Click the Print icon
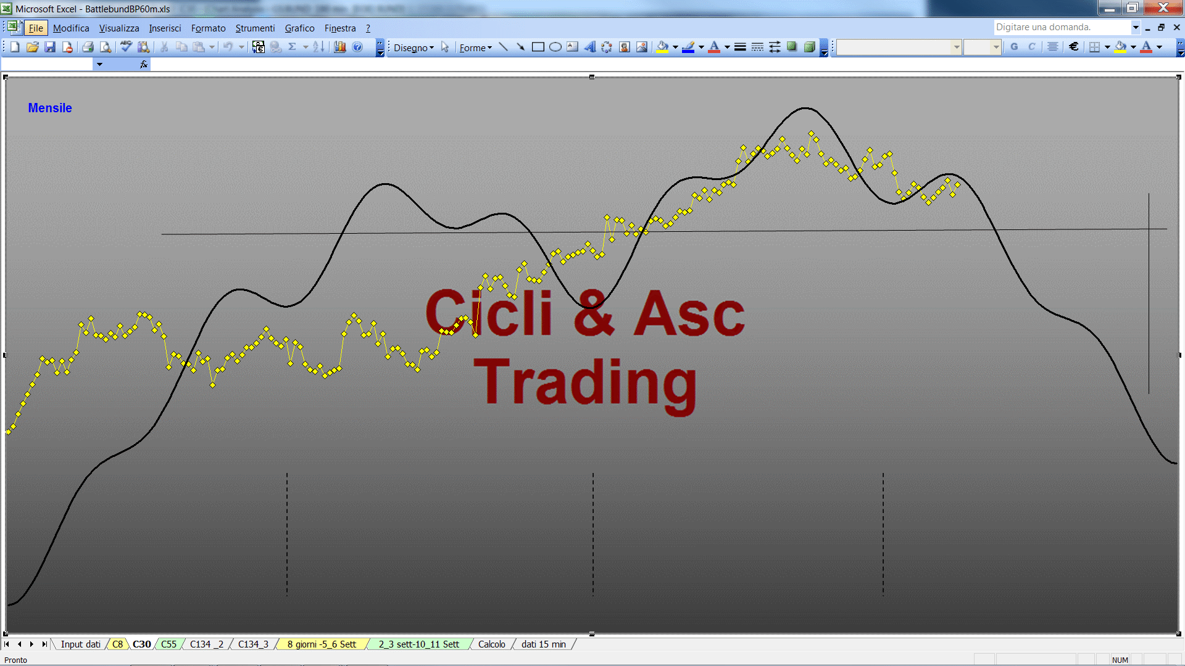The image size is (1185, 666). pos(88,47)
